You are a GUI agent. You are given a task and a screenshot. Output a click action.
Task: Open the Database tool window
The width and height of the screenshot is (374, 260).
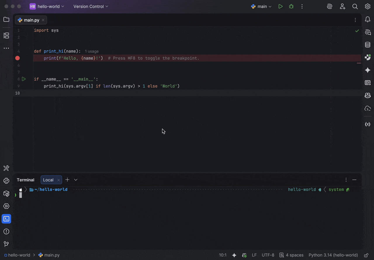368,45
